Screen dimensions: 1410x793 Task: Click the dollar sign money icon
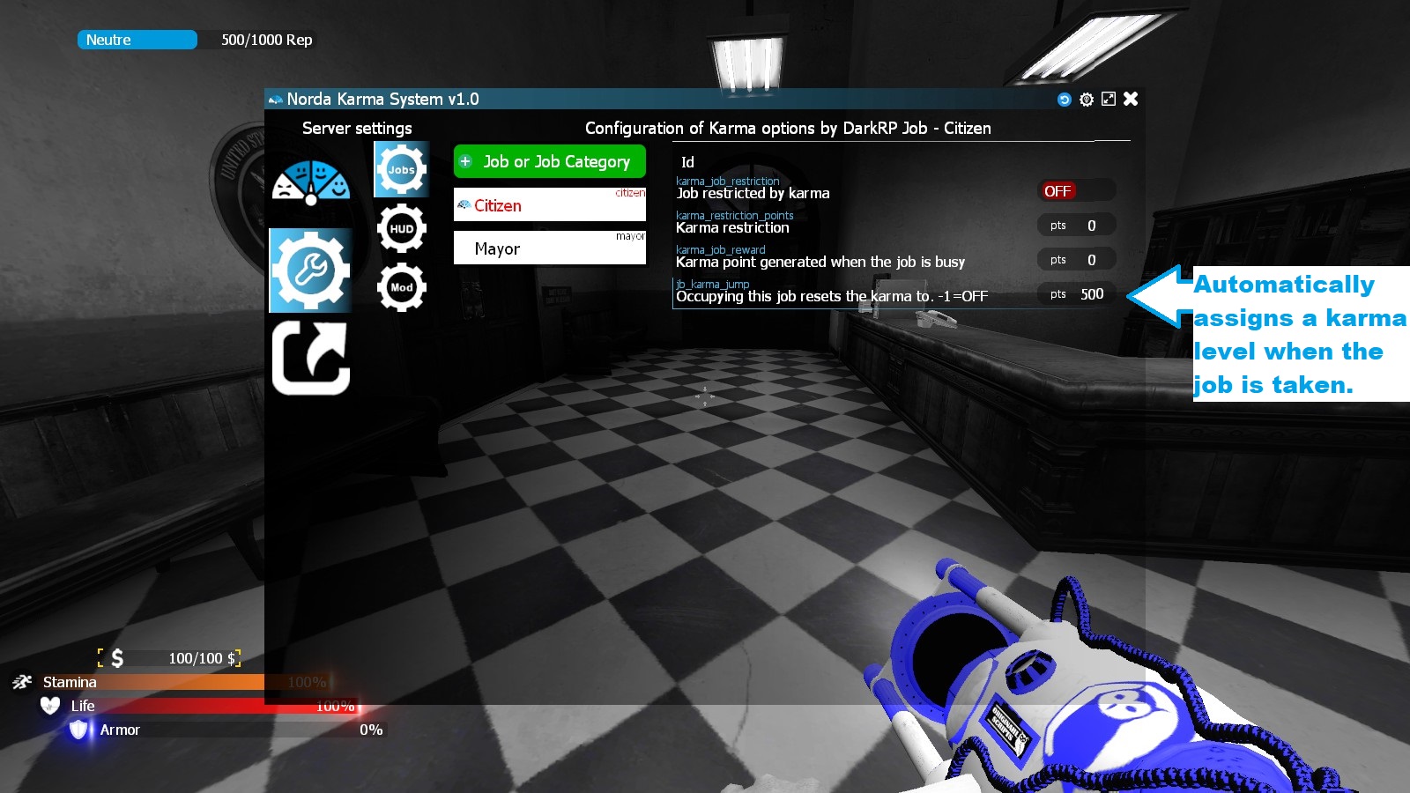(x=117, y=658)
